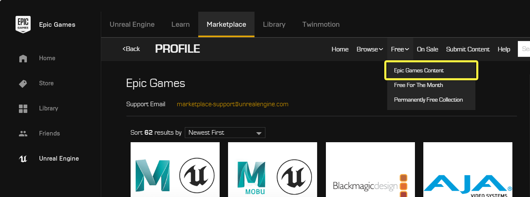Screen dimensions: 530x197
Task: Open the Maya Unreal plugin thumbnail
Action: [x=175, y=170]
